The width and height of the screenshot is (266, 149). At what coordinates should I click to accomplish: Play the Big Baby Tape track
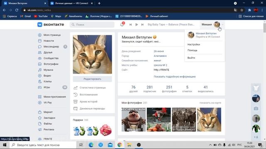(137, 24)
